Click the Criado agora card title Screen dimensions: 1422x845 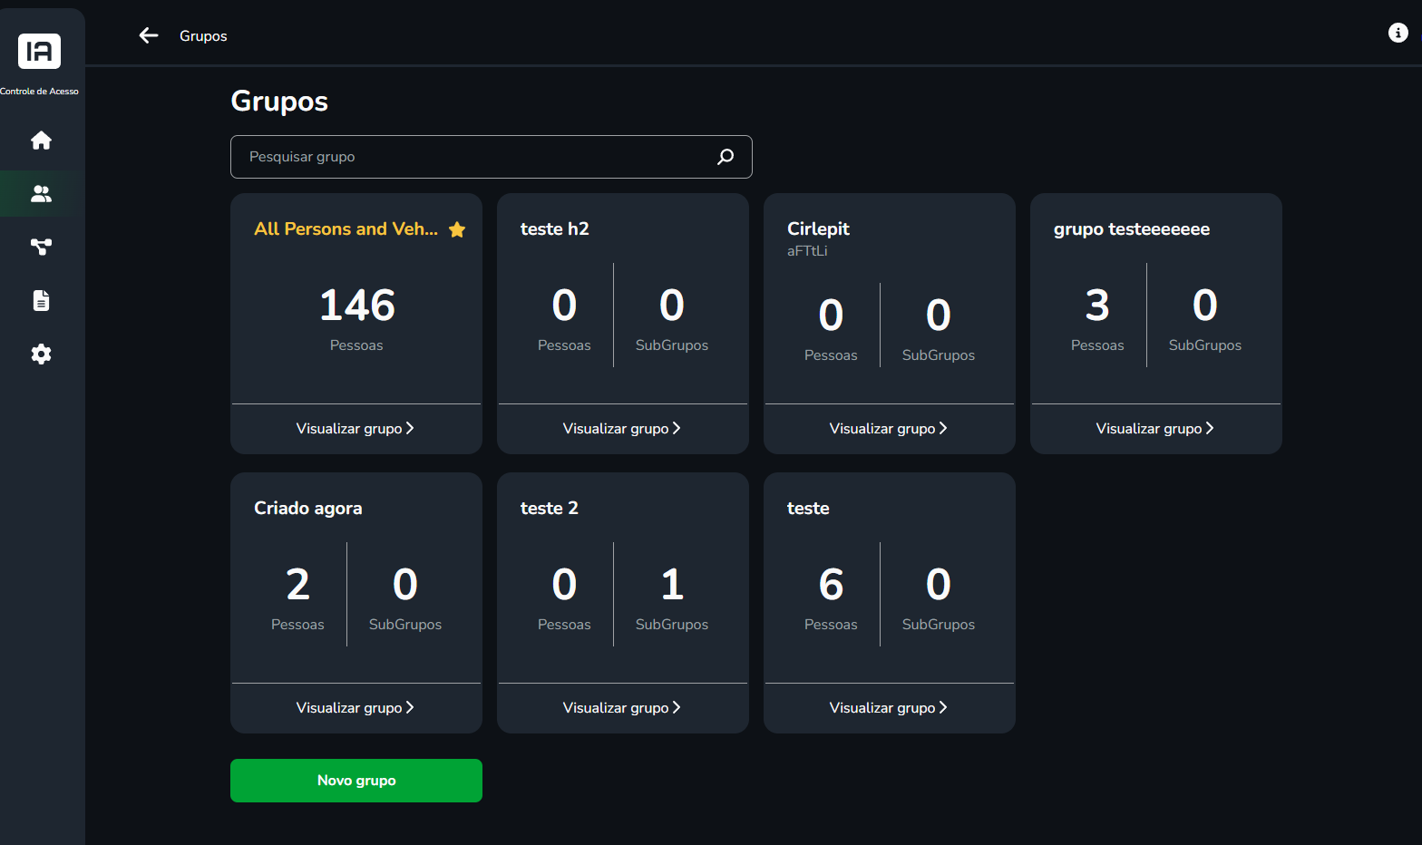click(308, 509)
